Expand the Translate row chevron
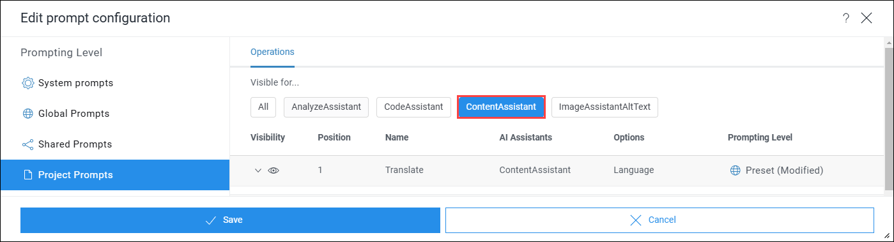Screen dimensions: 894x242 pyautogui.click(x=258, y=170)
